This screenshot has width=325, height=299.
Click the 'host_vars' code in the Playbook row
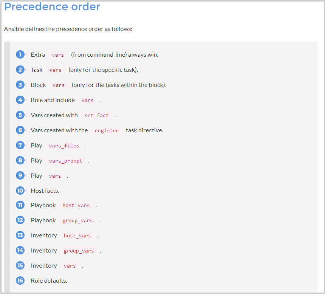coord(76,206)
